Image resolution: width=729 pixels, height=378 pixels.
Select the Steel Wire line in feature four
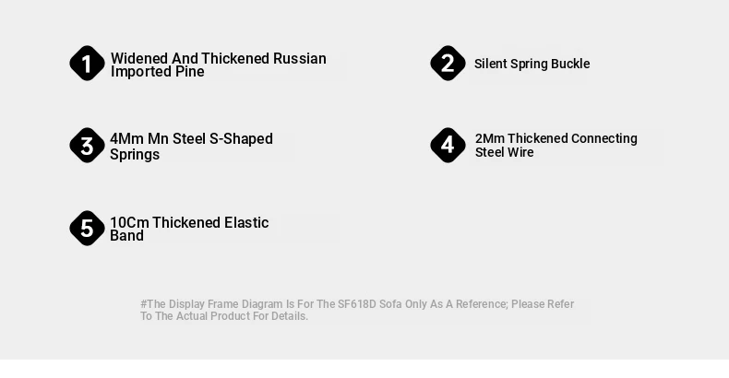(505, 152)
